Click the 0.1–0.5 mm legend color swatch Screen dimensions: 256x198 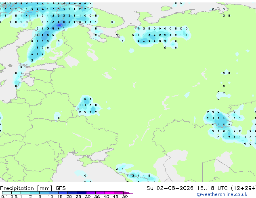pos(7,193)
